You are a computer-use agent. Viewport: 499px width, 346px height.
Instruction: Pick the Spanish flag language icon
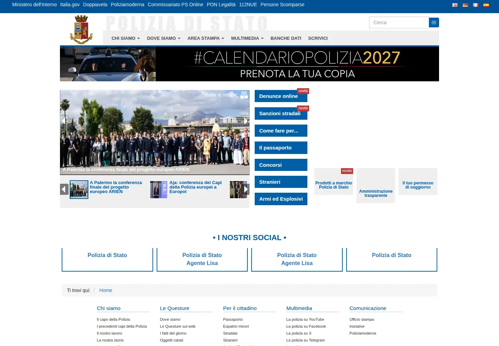pos(486,5)
